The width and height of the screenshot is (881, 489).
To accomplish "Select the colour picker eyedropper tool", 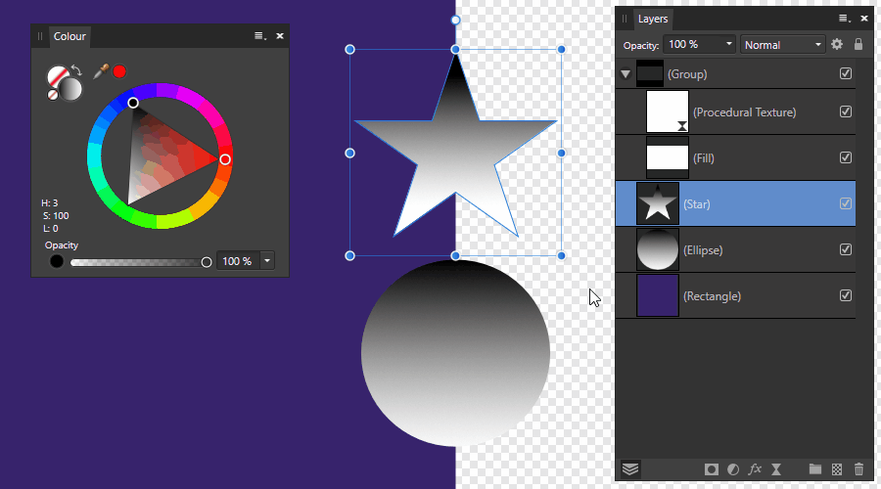I will click(100, 71).
